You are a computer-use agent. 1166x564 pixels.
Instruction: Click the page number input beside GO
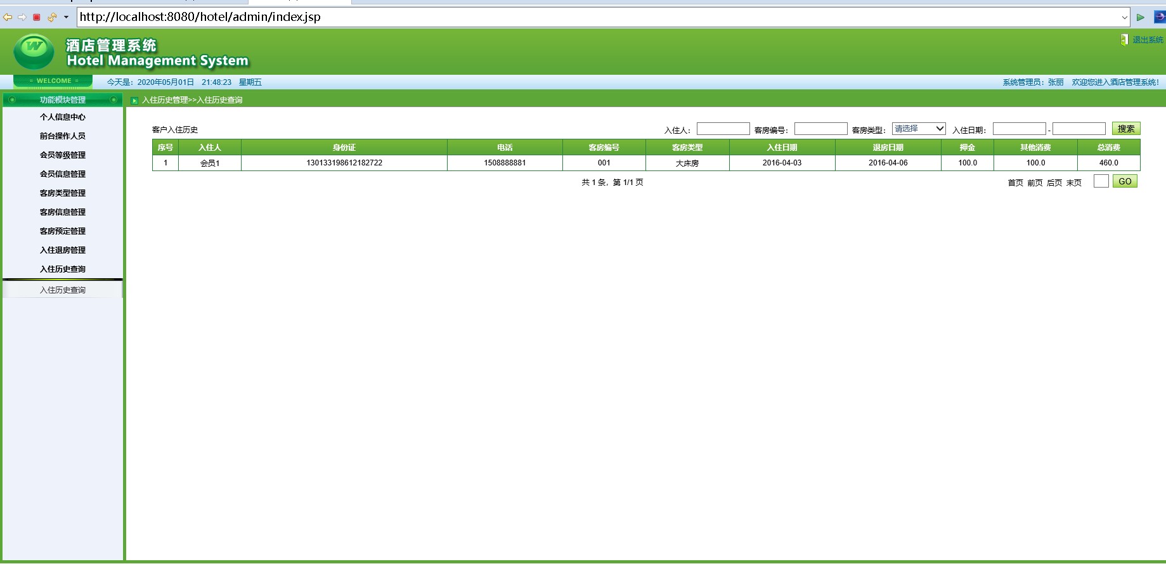point(1101,181)
